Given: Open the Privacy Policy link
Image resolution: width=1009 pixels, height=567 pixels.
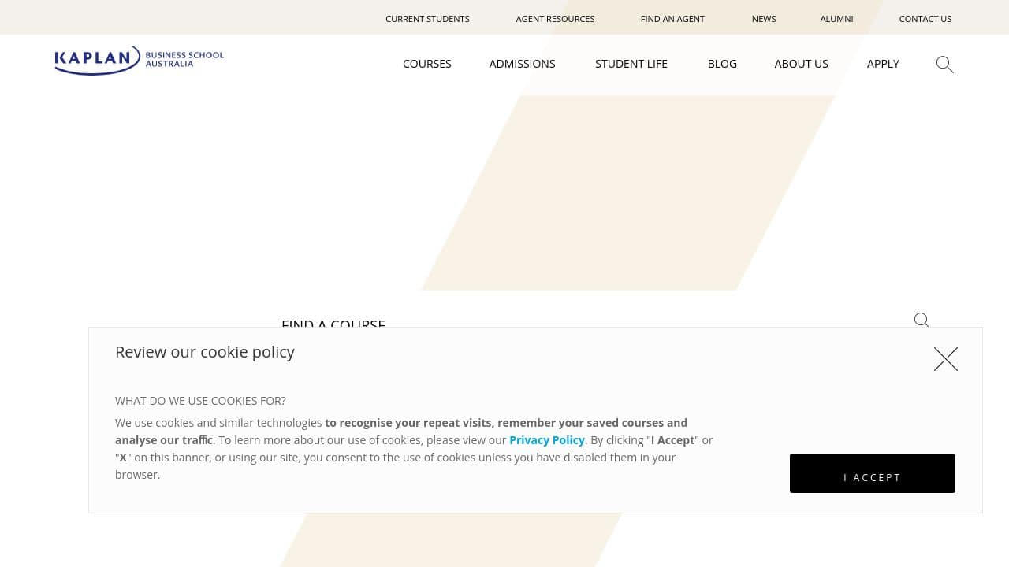Looking at the screenshot, I should point(546,439).
